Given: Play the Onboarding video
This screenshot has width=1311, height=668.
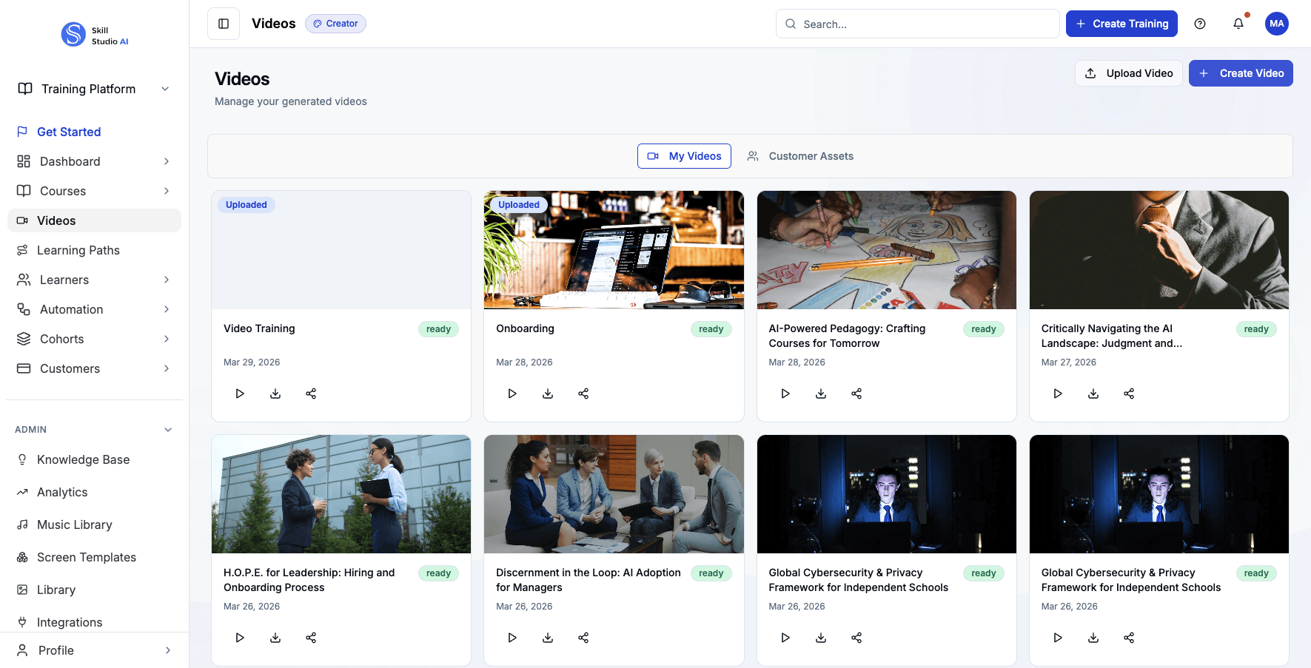Looking at the screenshot, I should click(x=512, y=393).
